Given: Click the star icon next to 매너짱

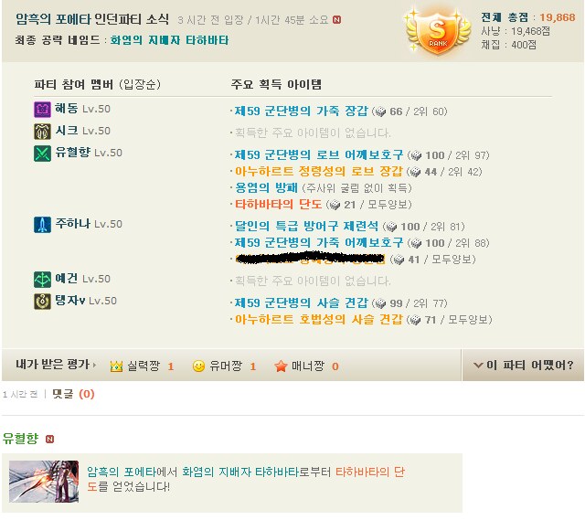Looking at the screenshot, I should click(x=281, y=366).
